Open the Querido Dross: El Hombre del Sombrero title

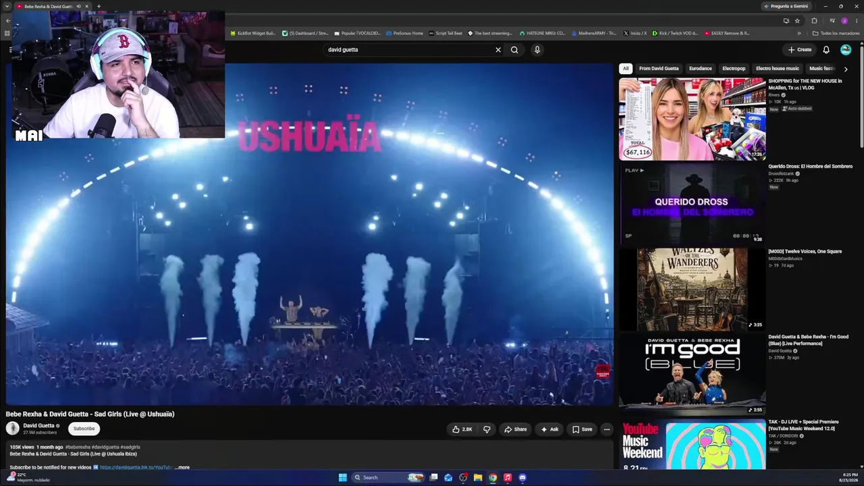click(810, 166)
